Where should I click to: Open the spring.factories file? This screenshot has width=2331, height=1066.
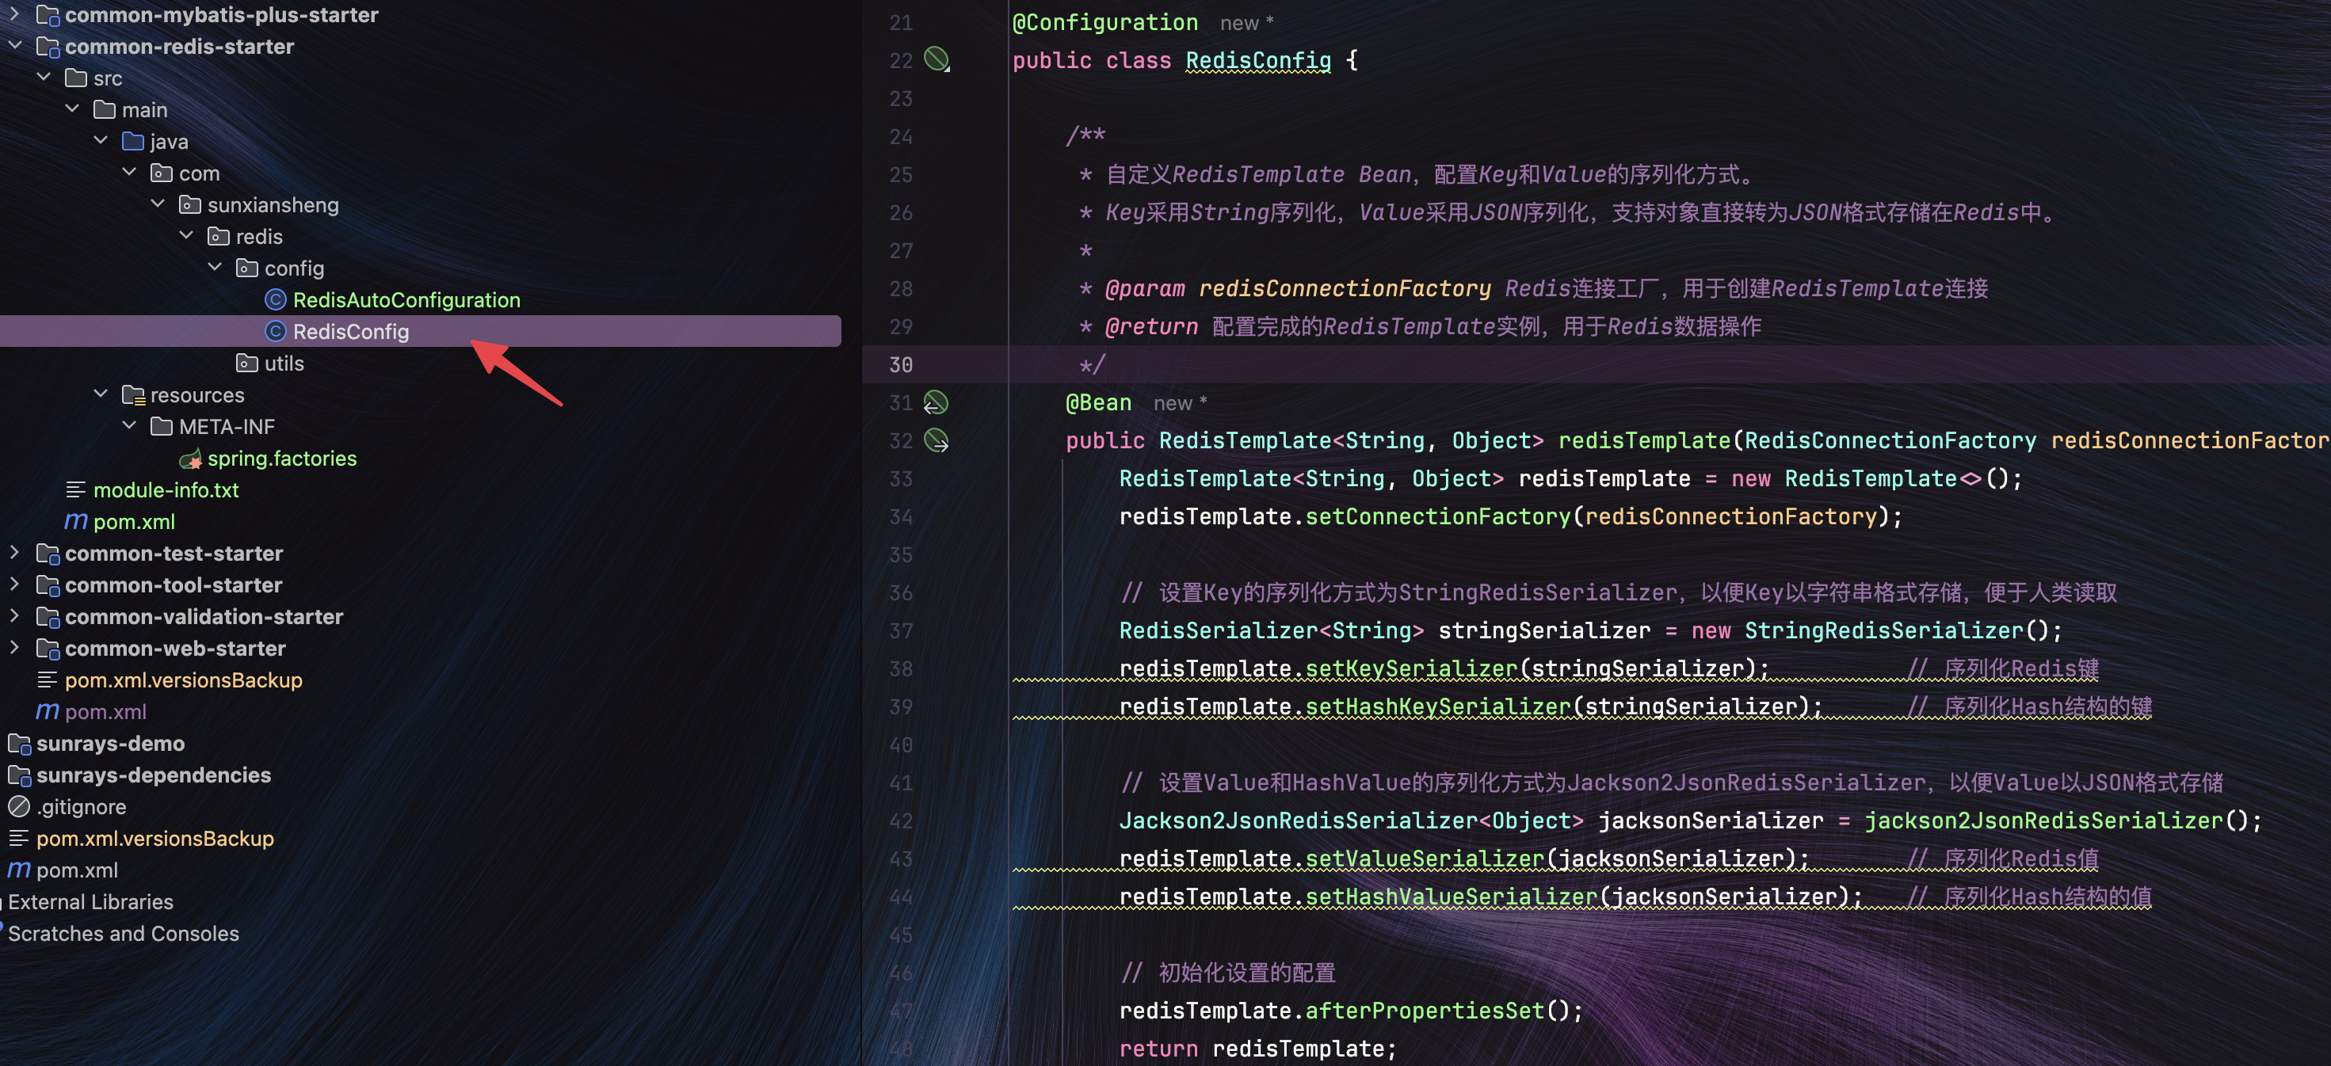tap(282, 459)
